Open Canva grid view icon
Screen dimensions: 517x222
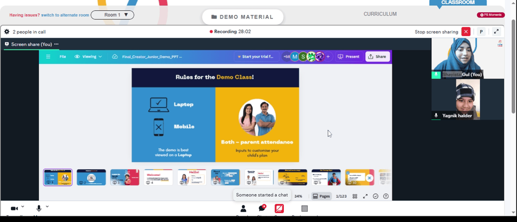(355, 196)
